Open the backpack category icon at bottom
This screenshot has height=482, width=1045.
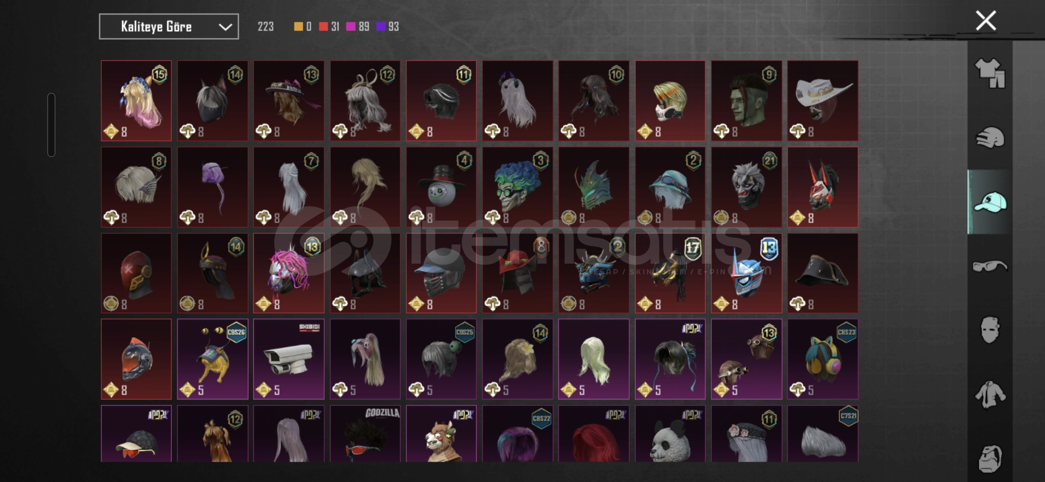(x=990, y=458)
